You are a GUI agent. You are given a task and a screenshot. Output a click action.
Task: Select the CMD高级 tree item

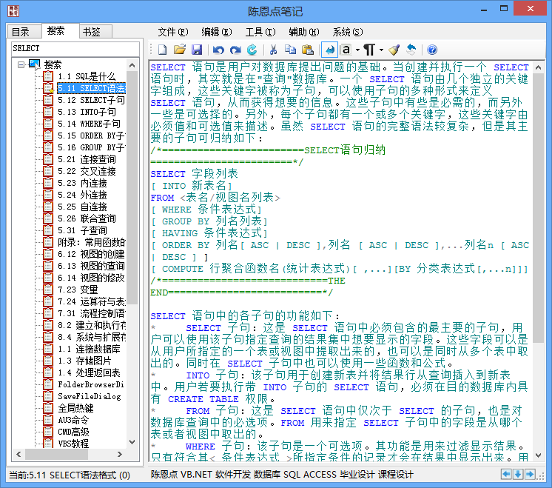point(73,432)
